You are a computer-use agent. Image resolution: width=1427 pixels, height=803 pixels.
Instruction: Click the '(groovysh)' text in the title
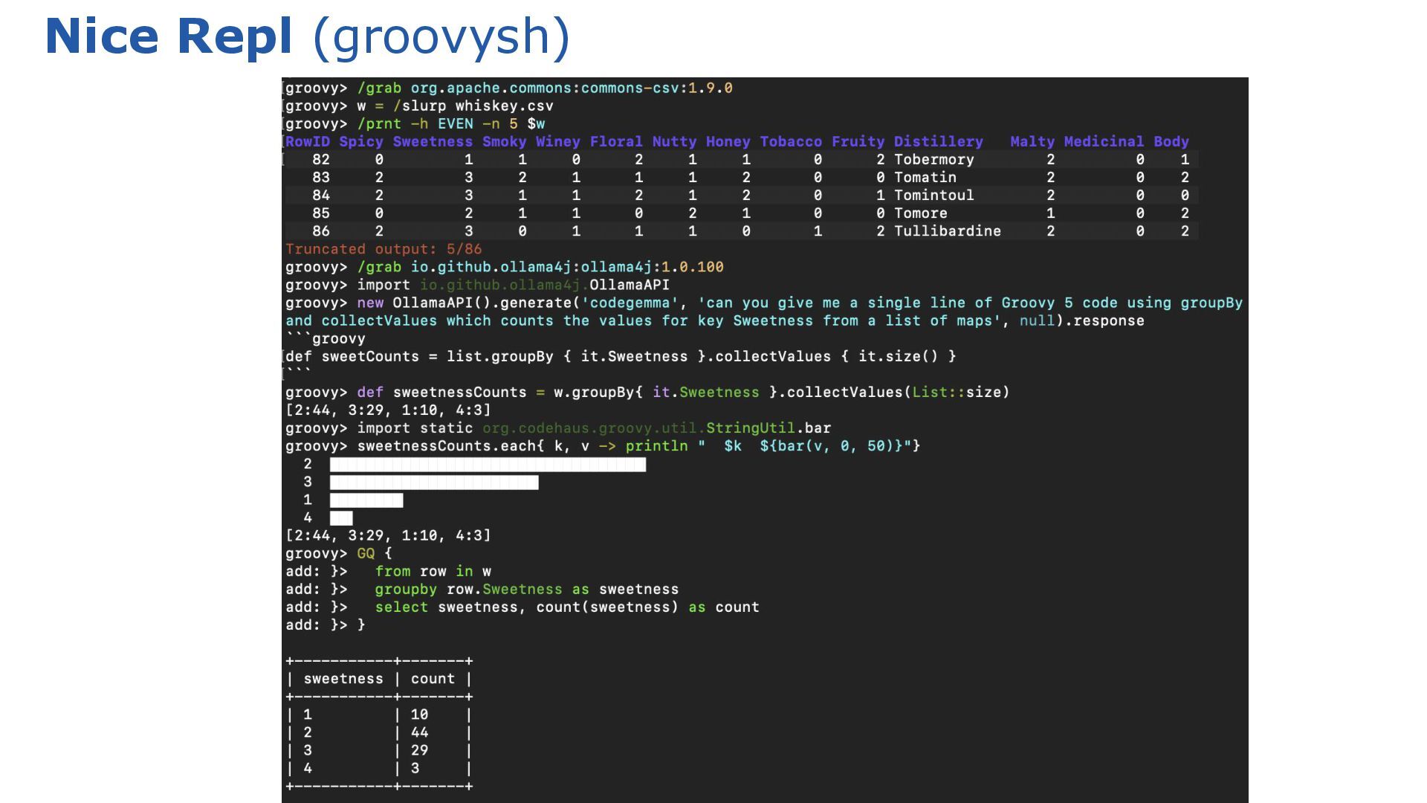point(441,36)
